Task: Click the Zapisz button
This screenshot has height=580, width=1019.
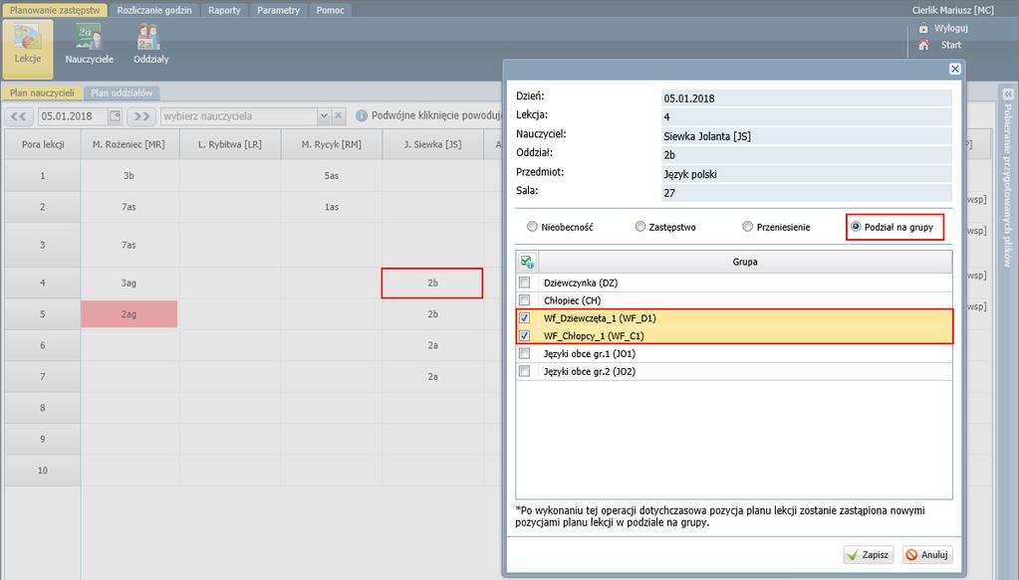Action: [x=869, y=555]
